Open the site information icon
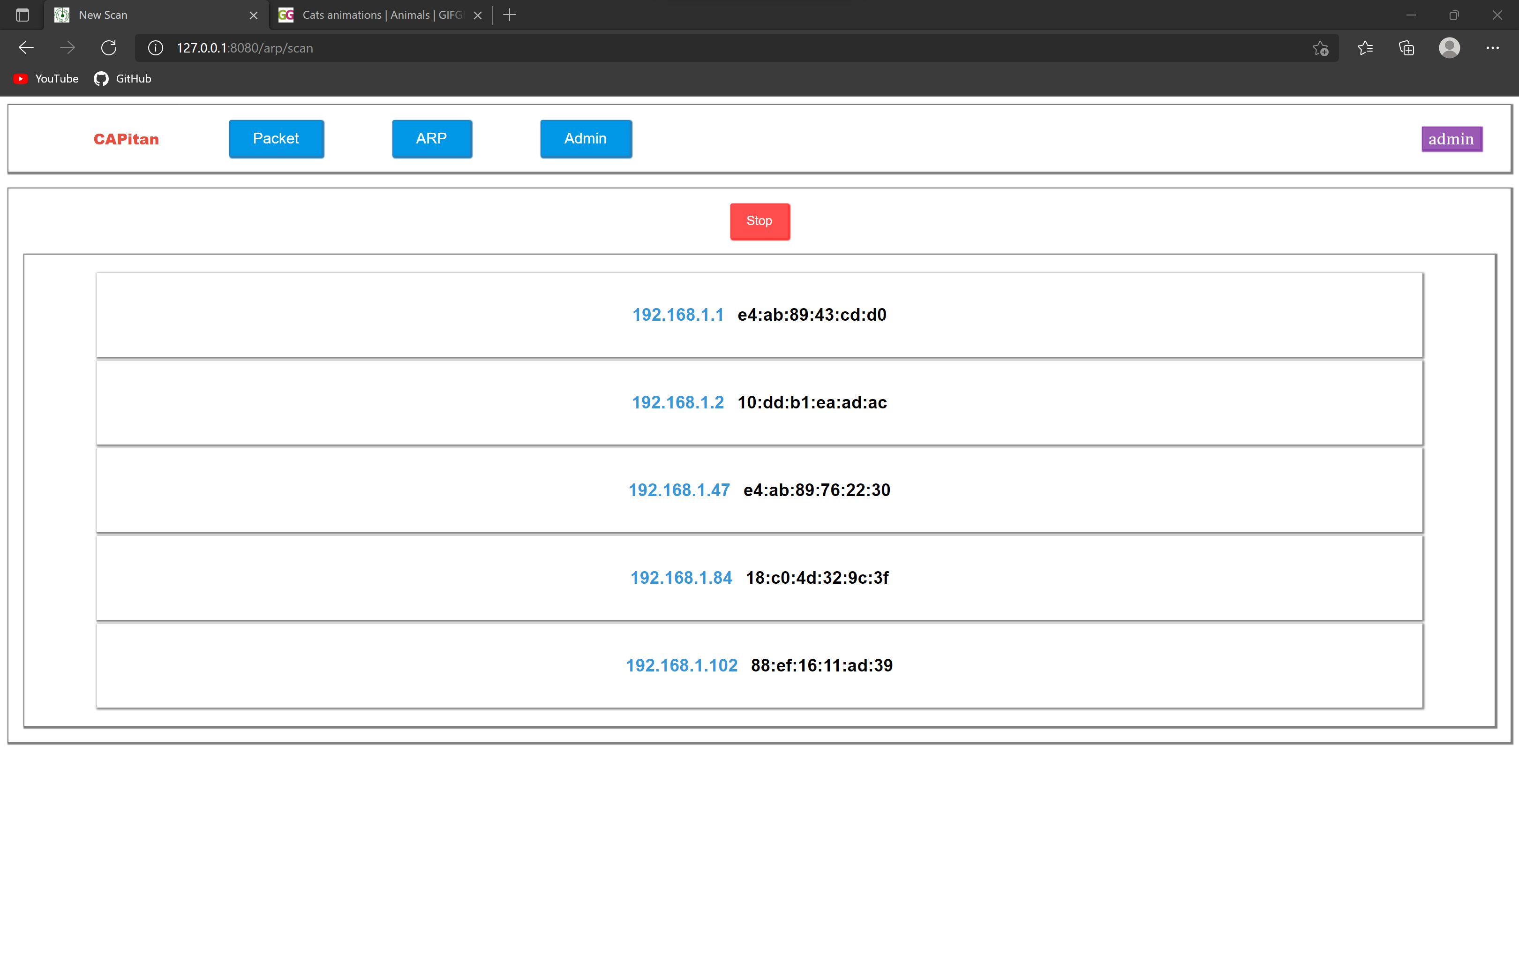Image resolution: width=1519 pixels, height=965 pixels. point(155,48)
